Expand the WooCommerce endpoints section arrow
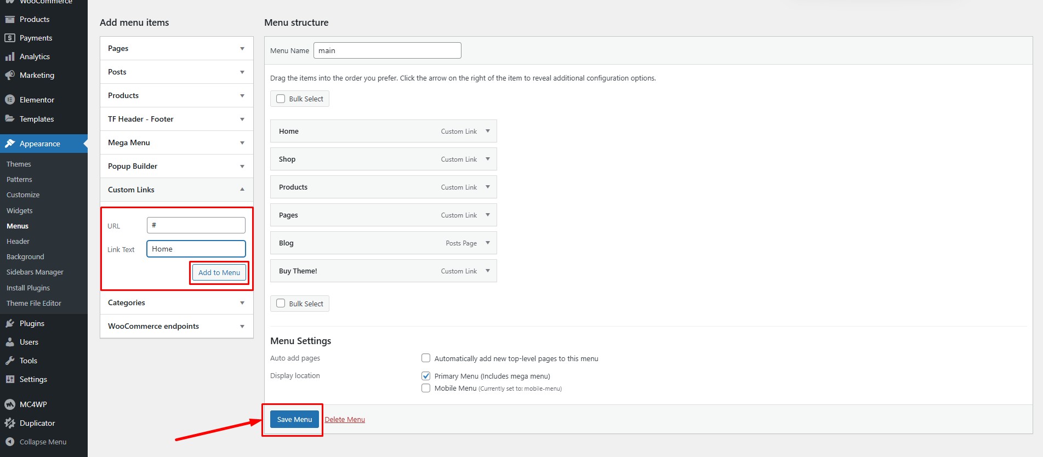 tap(242, 327)
